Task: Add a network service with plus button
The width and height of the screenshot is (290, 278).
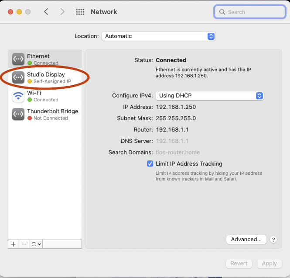Action: [14, 244]
